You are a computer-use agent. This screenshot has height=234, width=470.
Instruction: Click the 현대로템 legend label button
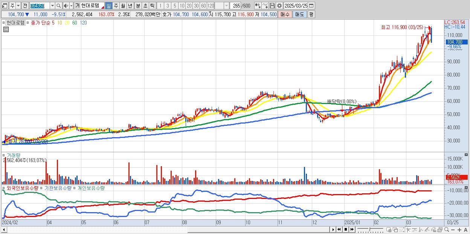pyautogui.click(x=15, y=23)
